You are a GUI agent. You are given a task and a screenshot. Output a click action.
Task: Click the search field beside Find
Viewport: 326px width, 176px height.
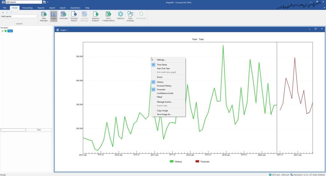[x=13, y=130]
